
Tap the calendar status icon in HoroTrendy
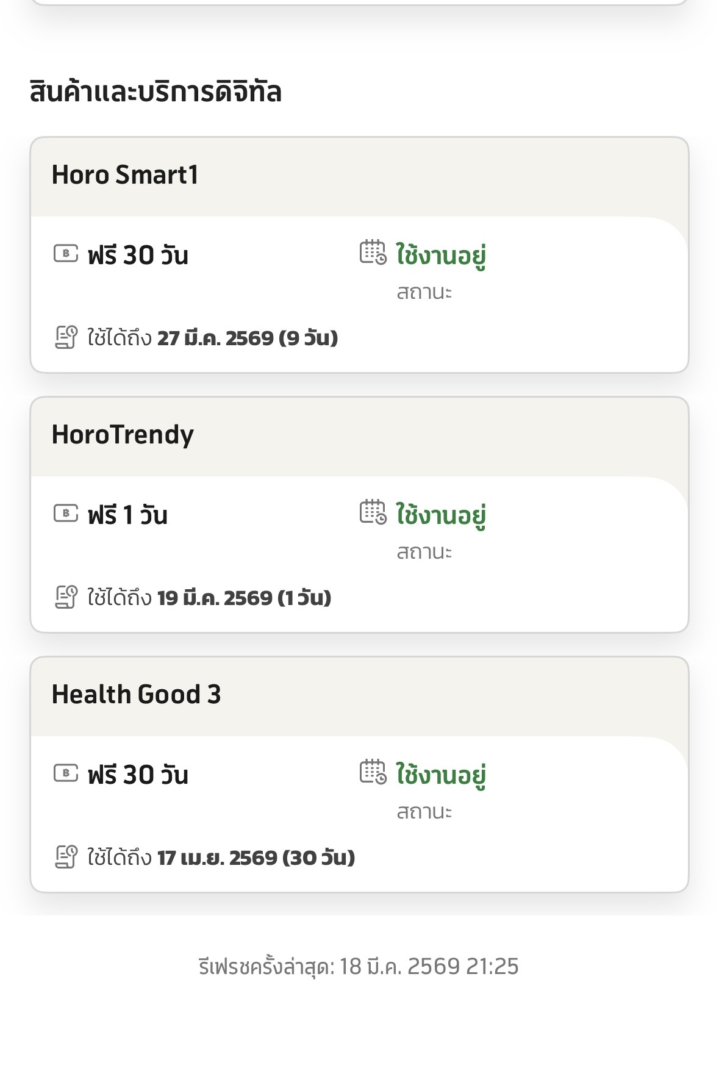coord(373,512)
